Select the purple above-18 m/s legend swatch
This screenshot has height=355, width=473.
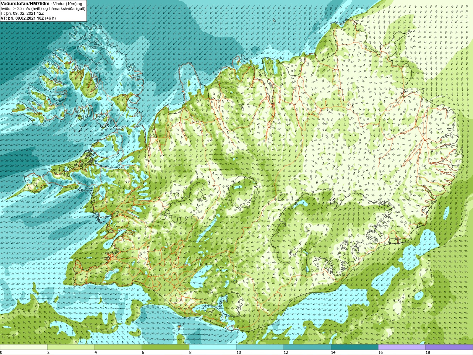(449, 347)
